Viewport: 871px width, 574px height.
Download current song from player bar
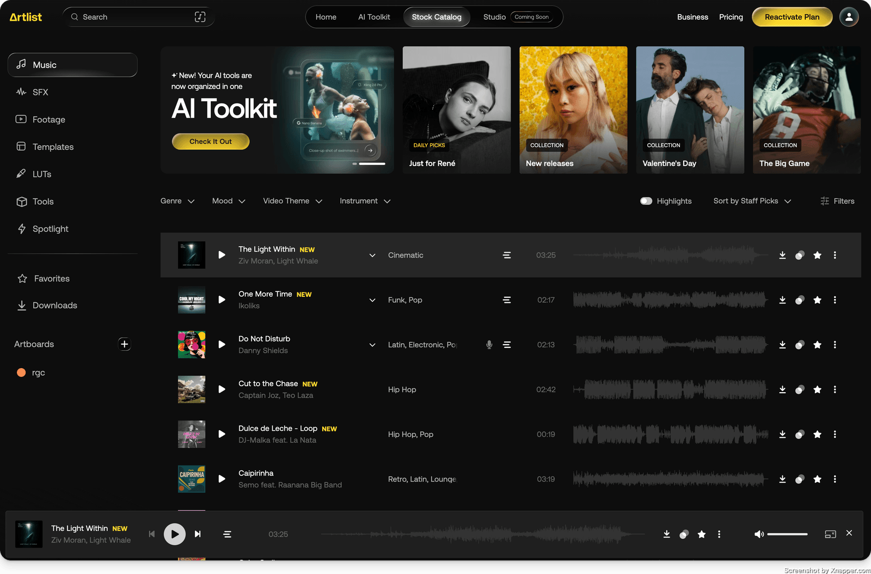click(666, 534)
